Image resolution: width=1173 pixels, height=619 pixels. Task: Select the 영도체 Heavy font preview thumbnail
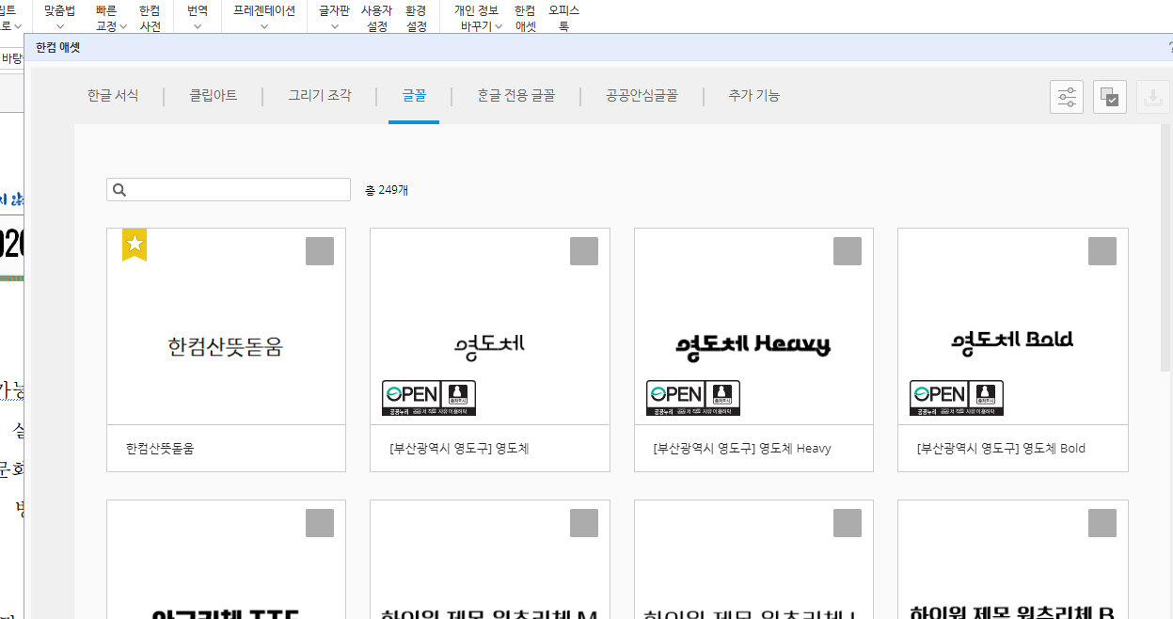pos(753,326)
